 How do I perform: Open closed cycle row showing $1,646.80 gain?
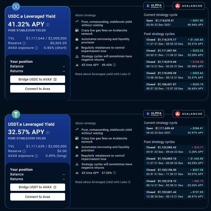(175, 161)
